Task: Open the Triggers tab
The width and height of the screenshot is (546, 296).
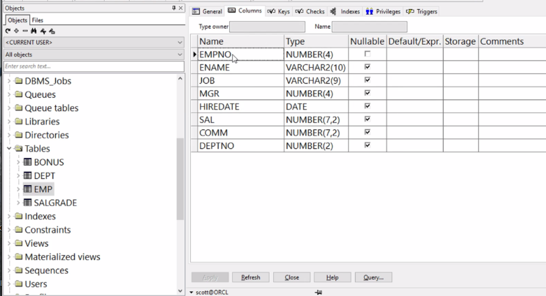Action: tap(421, 12)
